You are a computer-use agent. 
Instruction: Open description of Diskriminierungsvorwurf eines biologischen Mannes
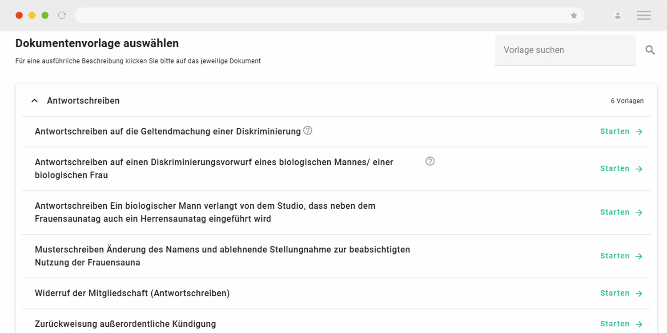coord(214,169)
